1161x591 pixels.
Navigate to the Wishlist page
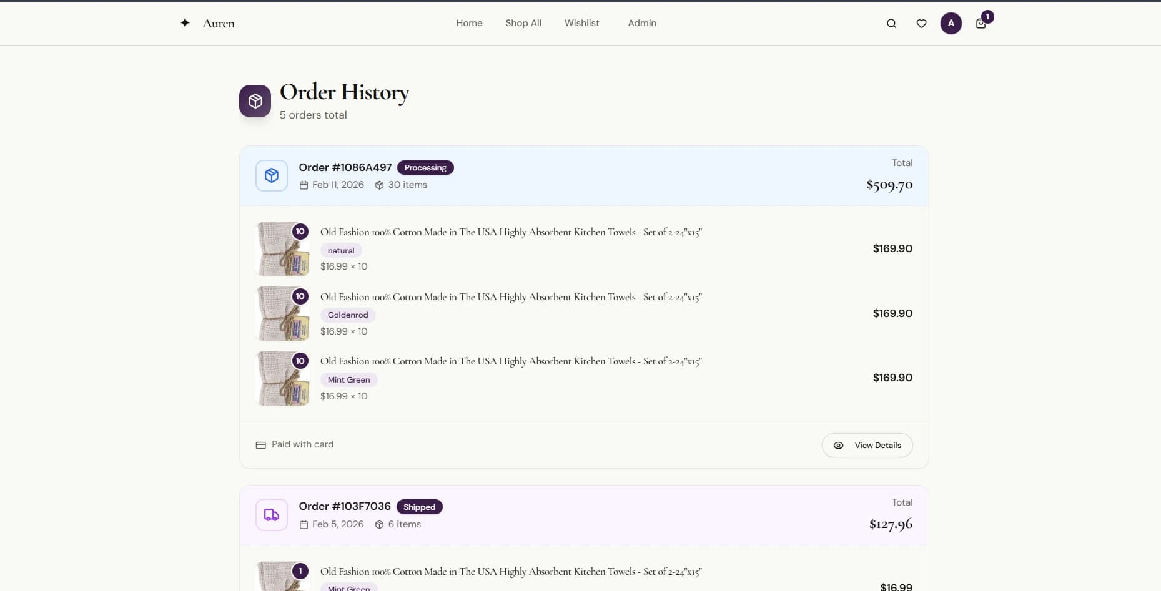click(582, 23)
